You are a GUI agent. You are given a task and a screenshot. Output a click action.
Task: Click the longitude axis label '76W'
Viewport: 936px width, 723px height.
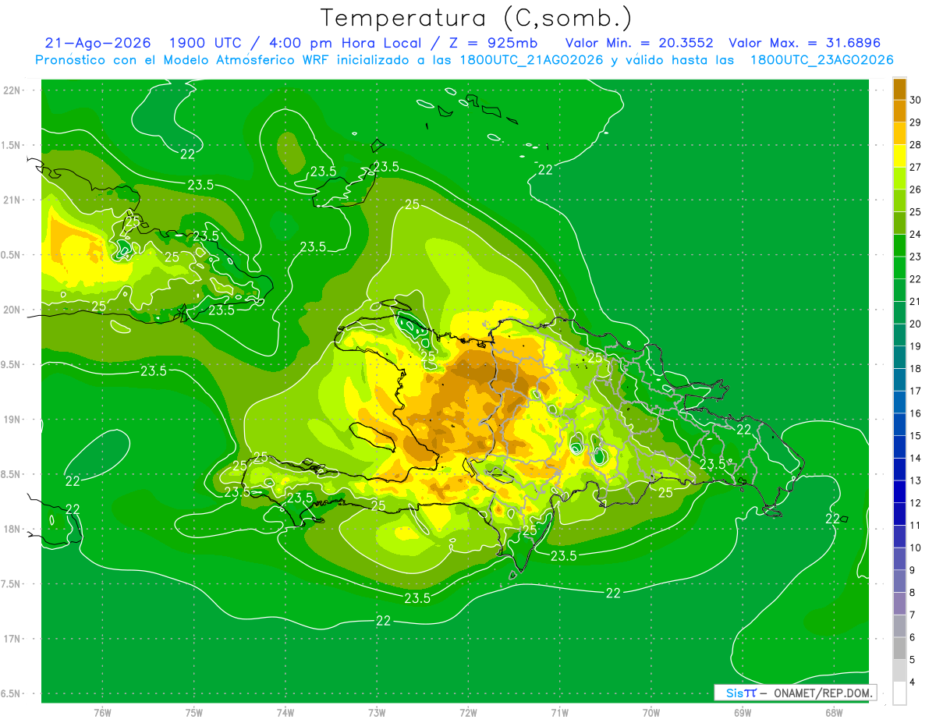(x=102, y=712)
